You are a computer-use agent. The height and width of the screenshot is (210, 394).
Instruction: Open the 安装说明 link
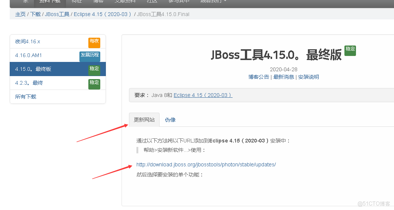pos(309,77)
